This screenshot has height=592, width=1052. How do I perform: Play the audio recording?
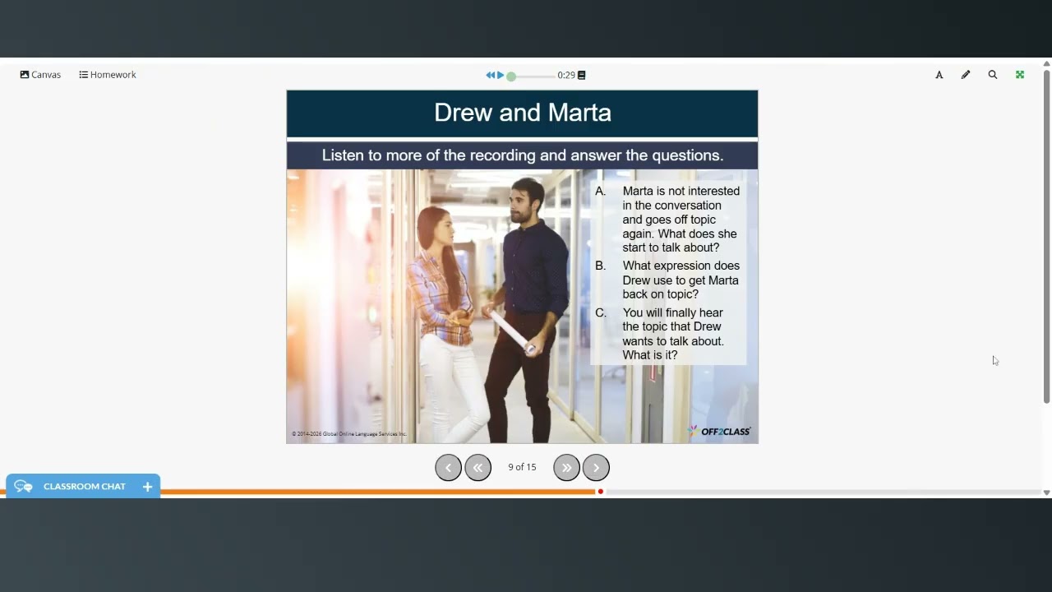[x=501, y=75]
